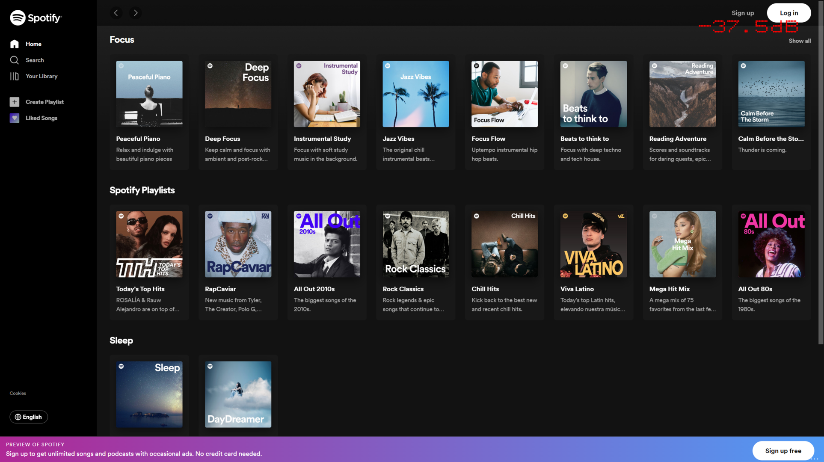Click the Deep Focus title text
Image resolution: width=824 pixels, height=462 pixels.
click(x=222, y=139)
